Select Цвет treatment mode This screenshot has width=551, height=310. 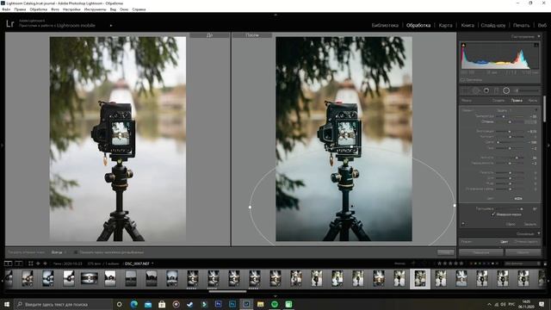[505, 242]
